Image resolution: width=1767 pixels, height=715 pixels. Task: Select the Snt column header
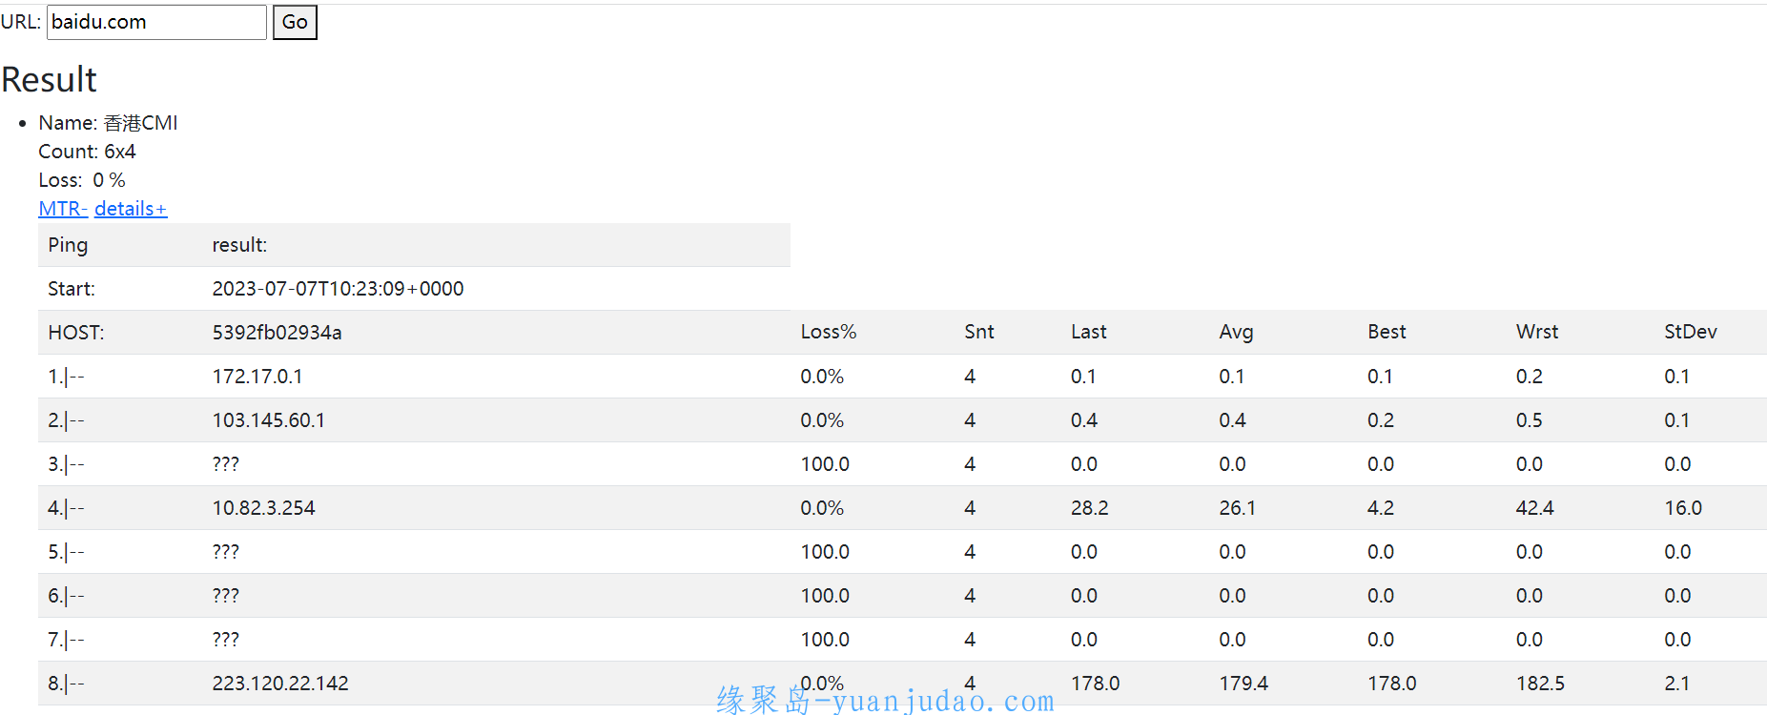[979, 332]
